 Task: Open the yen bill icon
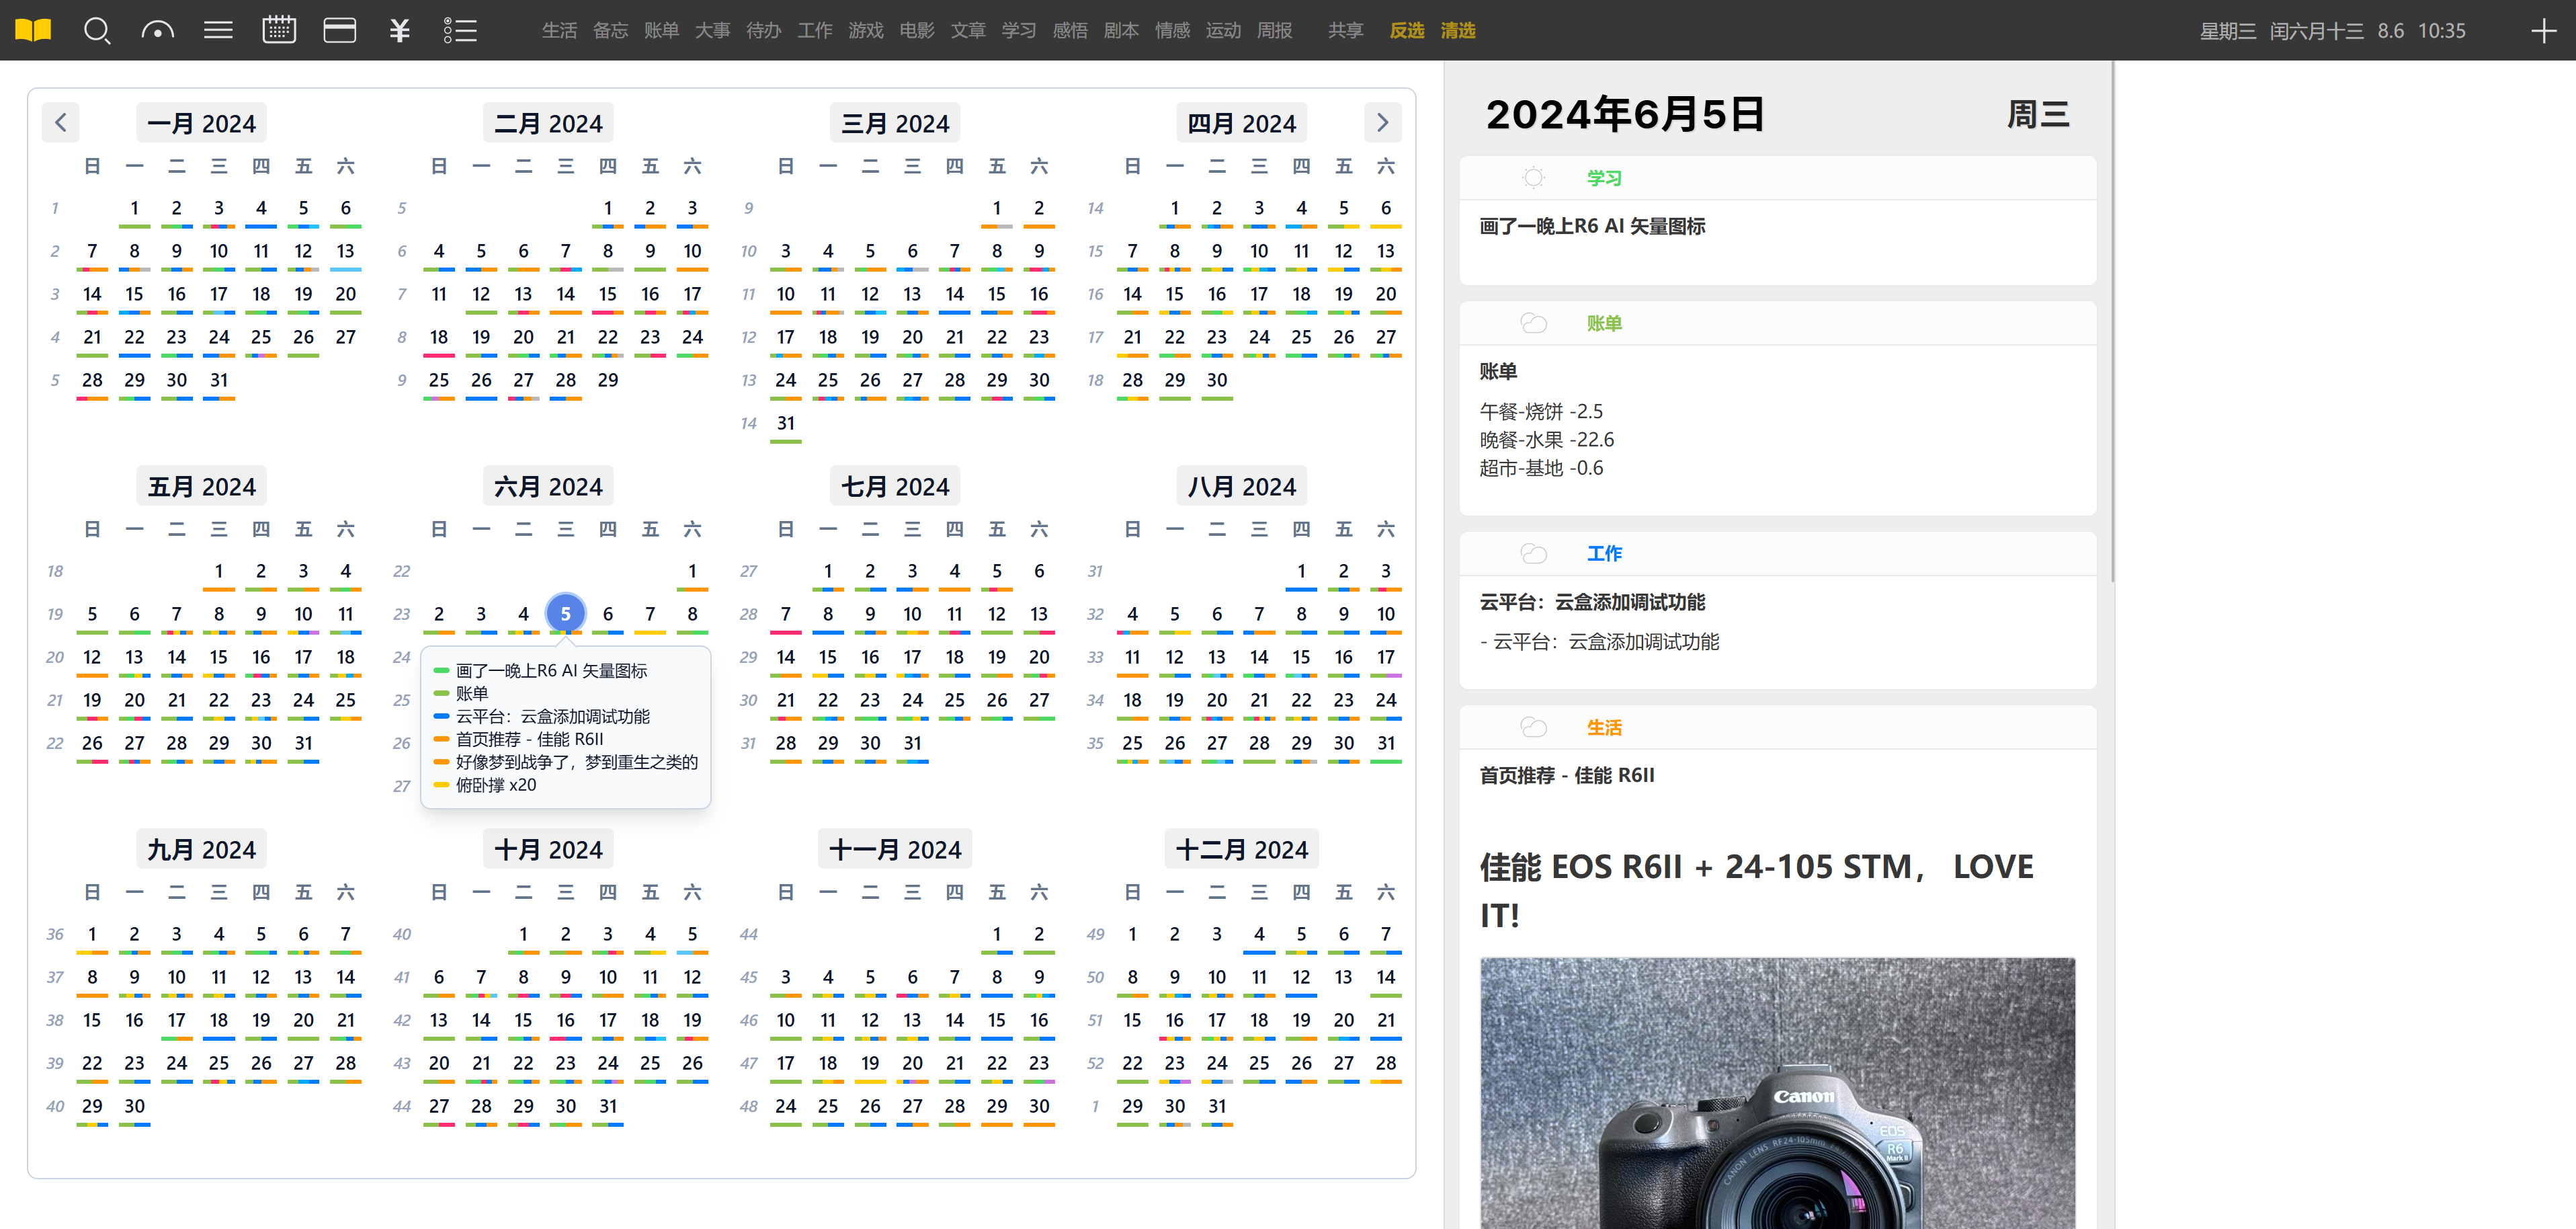pos(400,30)
